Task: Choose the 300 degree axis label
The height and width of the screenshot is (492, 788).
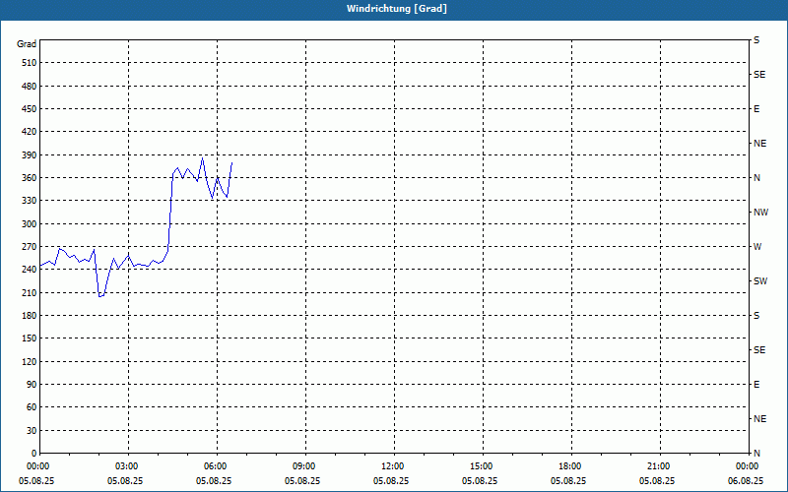Action: click(30, 224)
